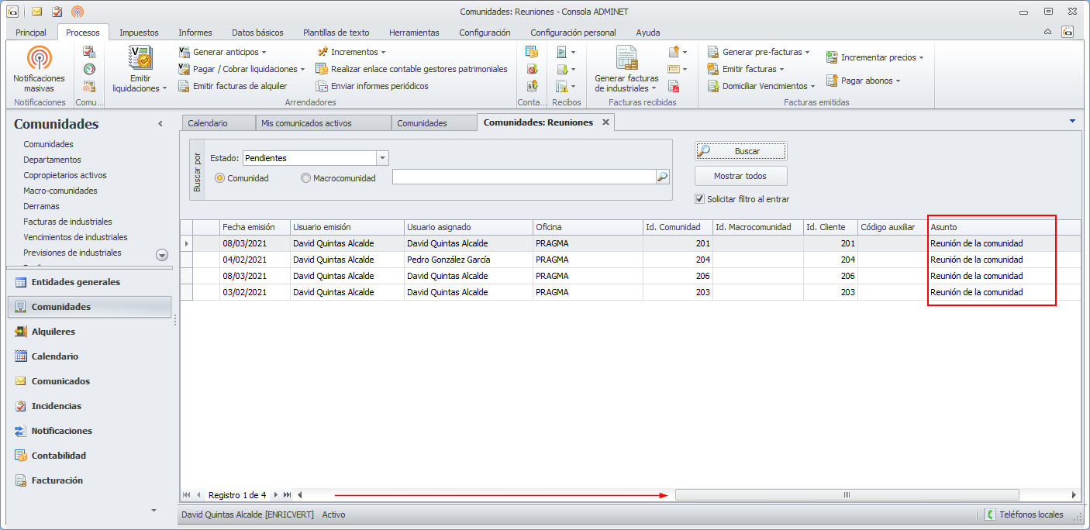This screenshot has height=530, width=1090.
Task: Click Buscar button
Action: [740, 151]
